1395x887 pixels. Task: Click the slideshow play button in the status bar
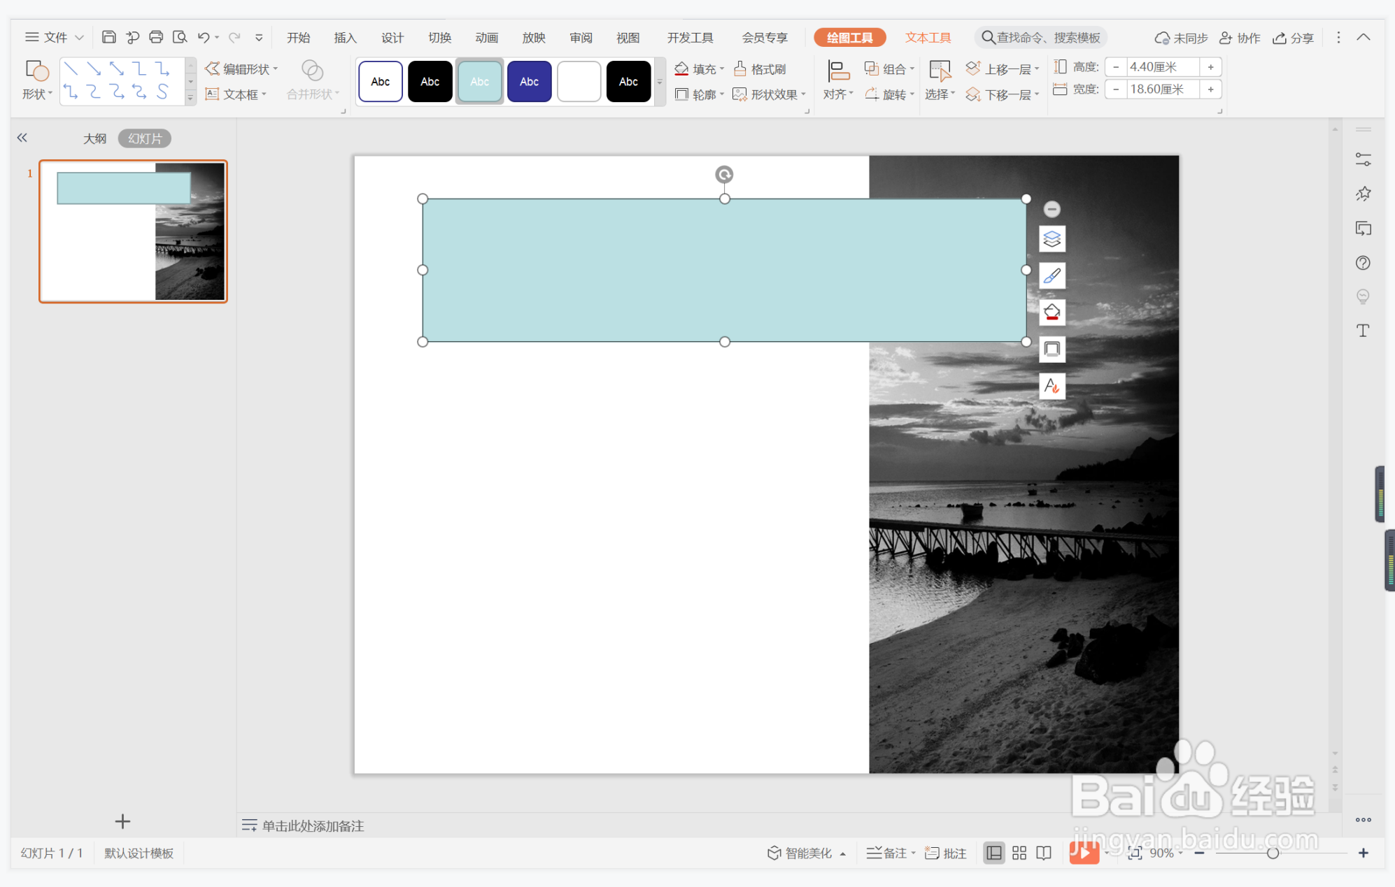coord(1083,853)
